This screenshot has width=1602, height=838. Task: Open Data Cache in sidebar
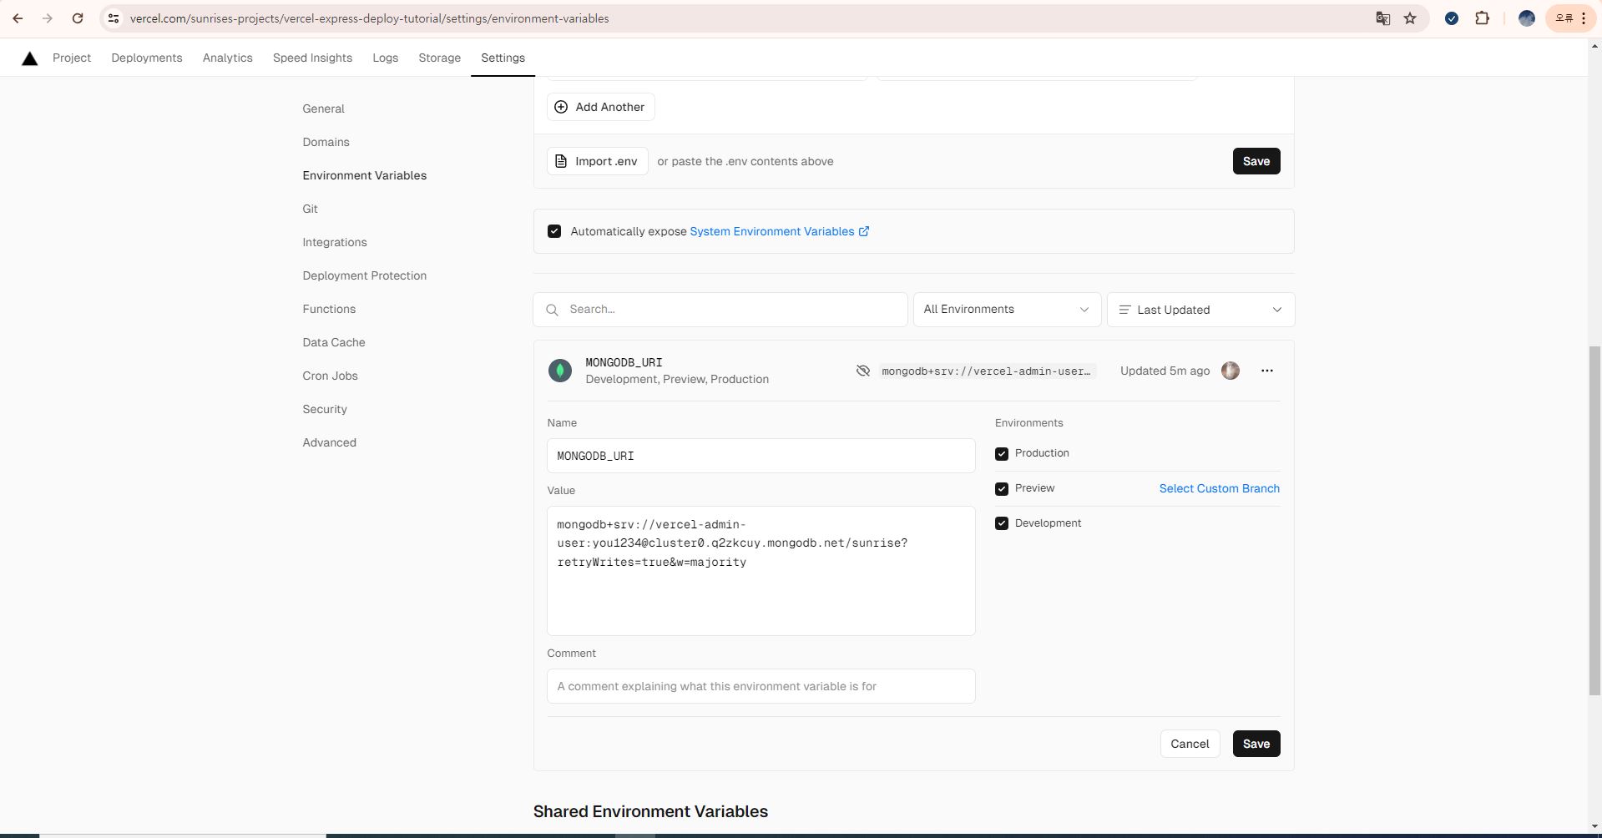[333, 342]
